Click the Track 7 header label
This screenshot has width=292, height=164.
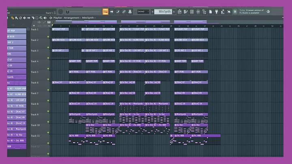point(34,93)
